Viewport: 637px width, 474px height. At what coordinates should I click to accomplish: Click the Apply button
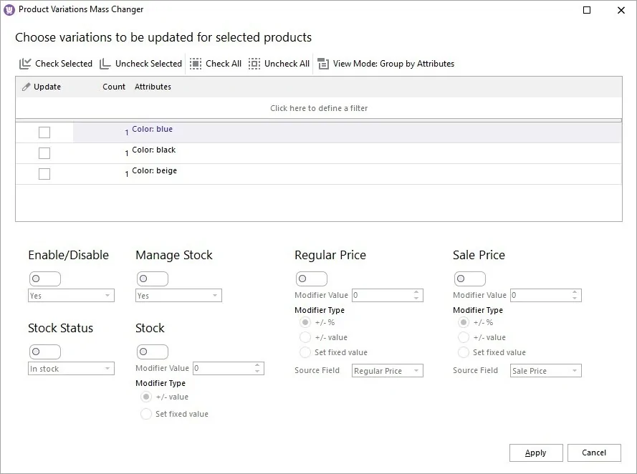click(x=535, y=453)
